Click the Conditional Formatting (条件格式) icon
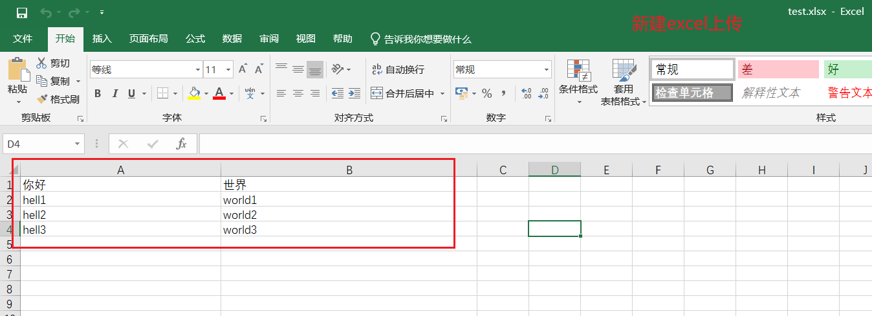This screenshot has width=872, height=316. [578, 70]
